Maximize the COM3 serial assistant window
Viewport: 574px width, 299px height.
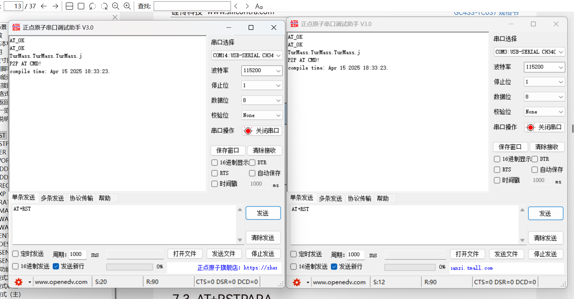[533, 24]
